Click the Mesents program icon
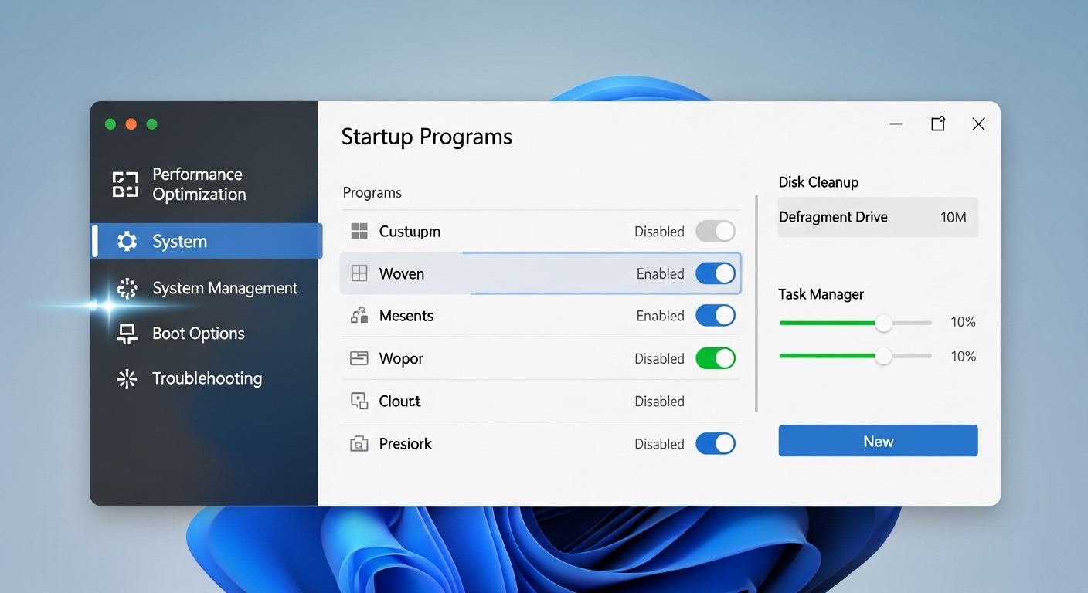Image resolution: width=1088 pixels, height=593 pixels. 359,316
